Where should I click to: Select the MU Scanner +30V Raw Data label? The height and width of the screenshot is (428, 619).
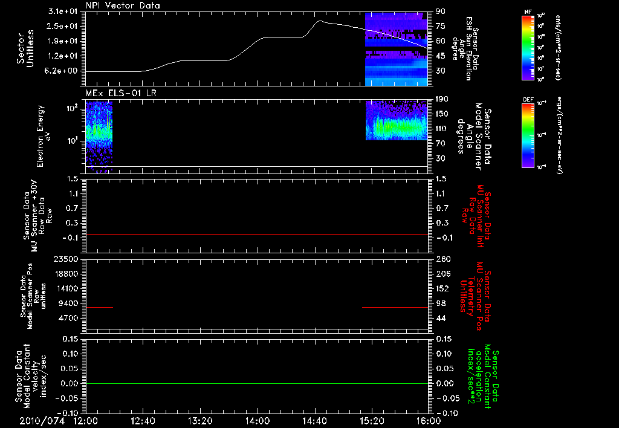click(37, 216)
